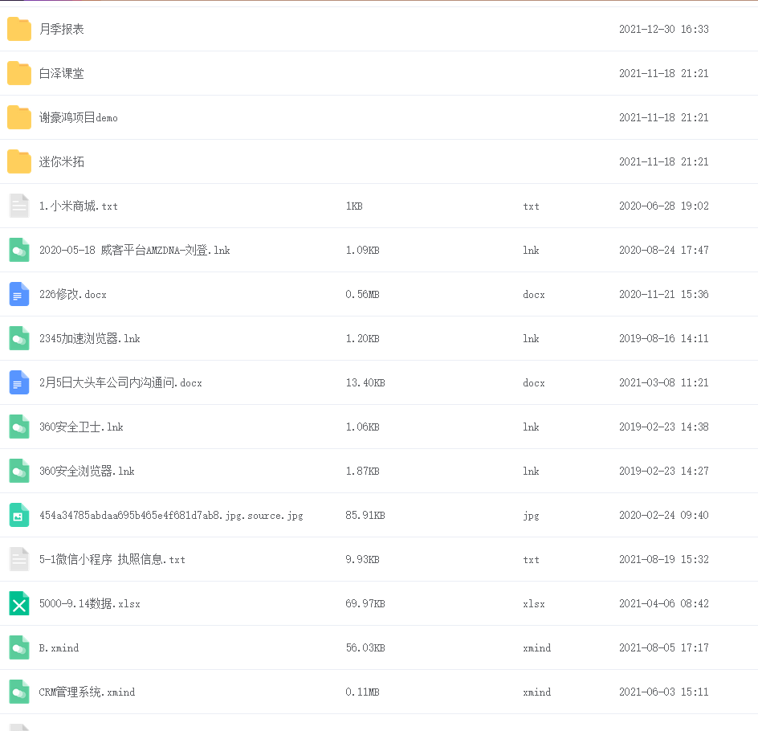This screenshot has height=731, width=758.
Task: Select file name B.xmind
Action: [x=59, y=647]
